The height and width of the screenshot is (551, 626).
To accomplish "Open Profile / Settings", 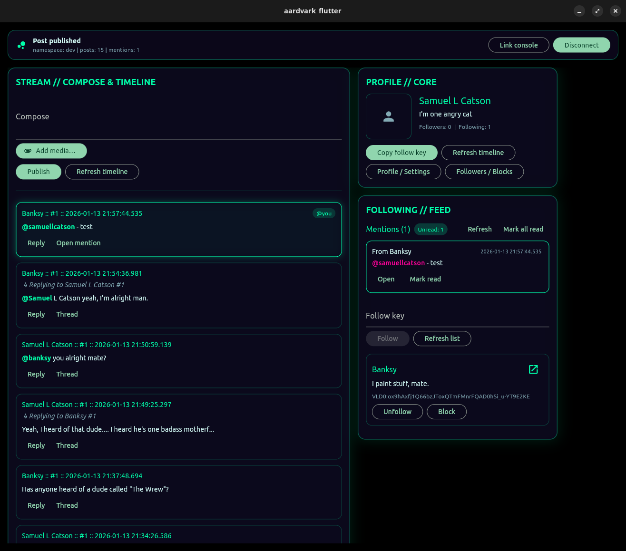I will [403, 172].
